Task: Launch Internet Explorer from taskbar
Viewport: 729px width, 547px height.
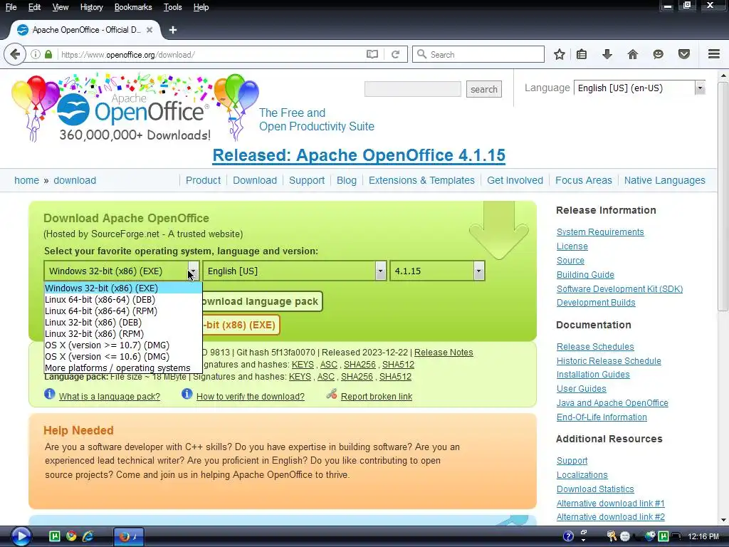Action: click(x=88, y=536)
